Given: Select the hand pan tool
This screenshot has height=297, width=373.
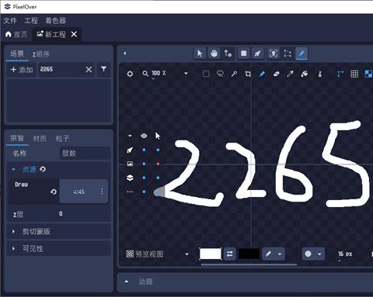Looking at the screenshot, I should [x=214, y=54].
